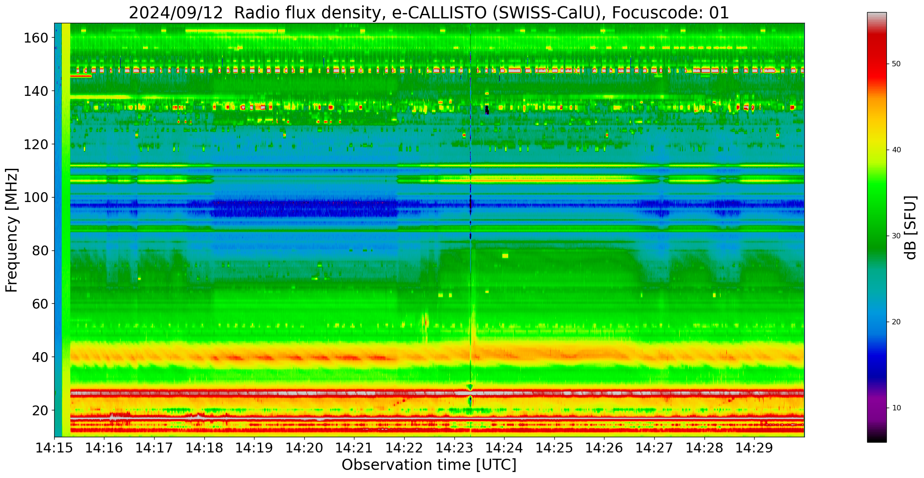This screenshot has height=478, width=924.
Task: Select the 14:28 time tick label
Action: pos(704,447)
